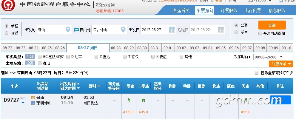This screenshot has height=119, width=296.
Task: Open 出行向导 navigation tab
Action: tap(253, 10)
